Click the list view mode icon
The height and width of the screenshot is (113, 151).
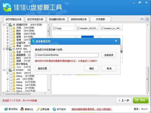point(142,19)
